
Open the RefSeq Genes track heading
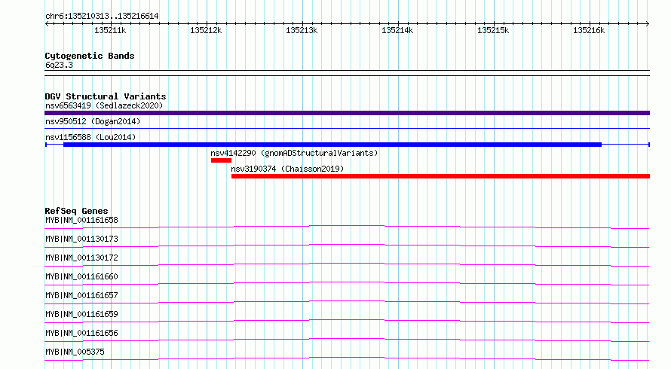click(76, 211)
